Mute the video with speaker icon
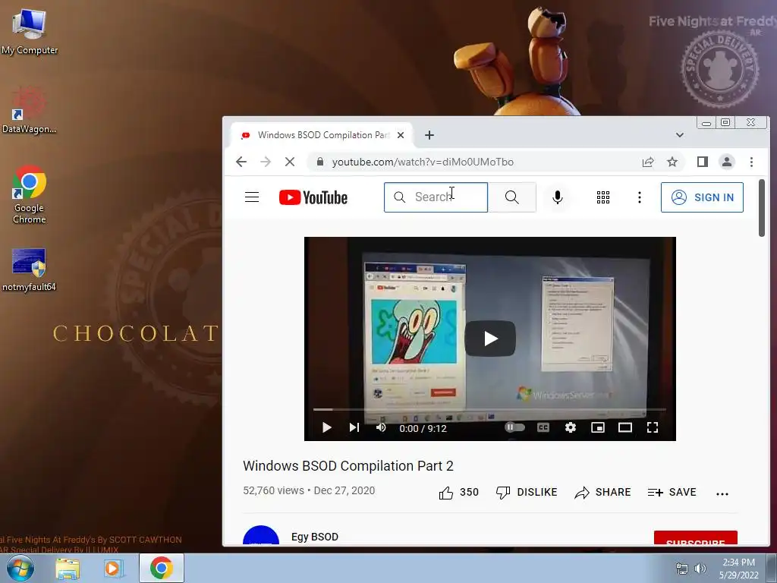 coord(381,427)
